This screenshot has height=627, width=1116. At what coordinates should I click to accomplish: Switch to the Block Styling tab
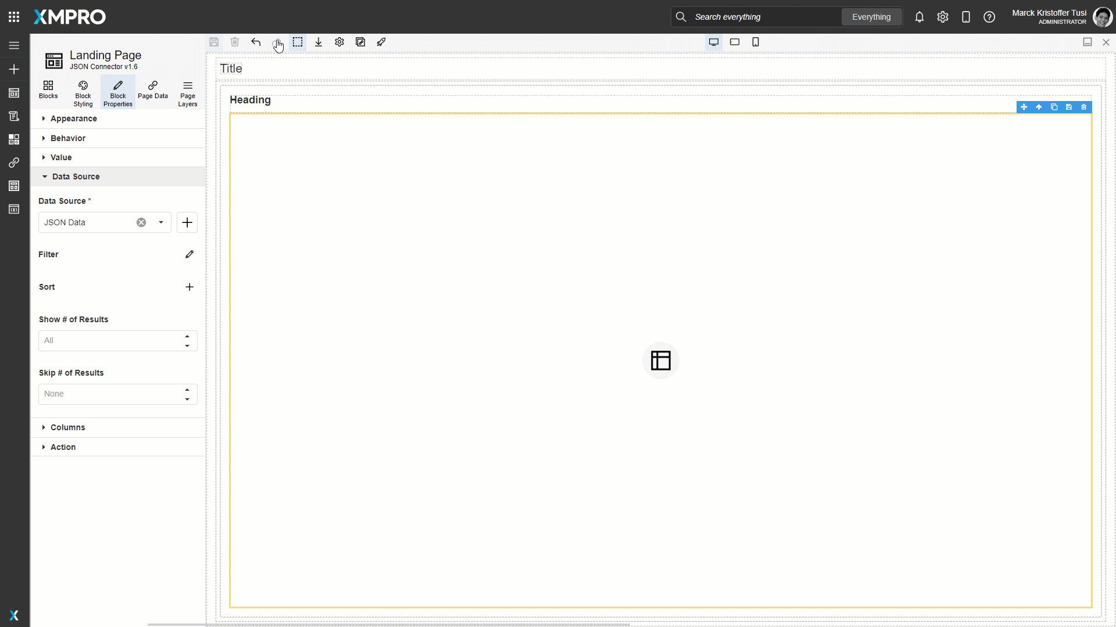(83, 93)
